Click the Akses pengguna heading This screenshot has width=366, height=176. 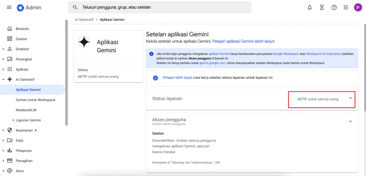point(169,119)
